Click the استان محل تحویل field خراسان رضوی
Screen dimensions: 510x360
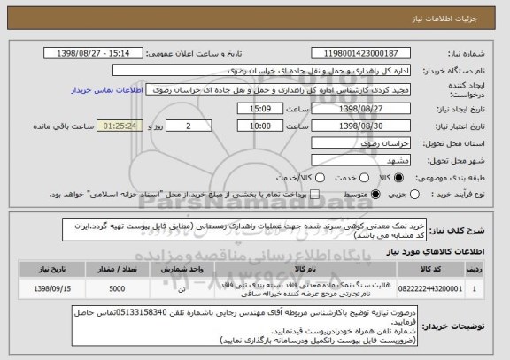point(360,143)
